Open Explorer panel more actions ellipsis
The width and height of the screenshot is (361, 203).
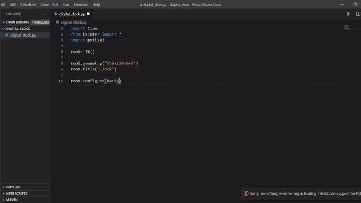[x=43, y=14]
